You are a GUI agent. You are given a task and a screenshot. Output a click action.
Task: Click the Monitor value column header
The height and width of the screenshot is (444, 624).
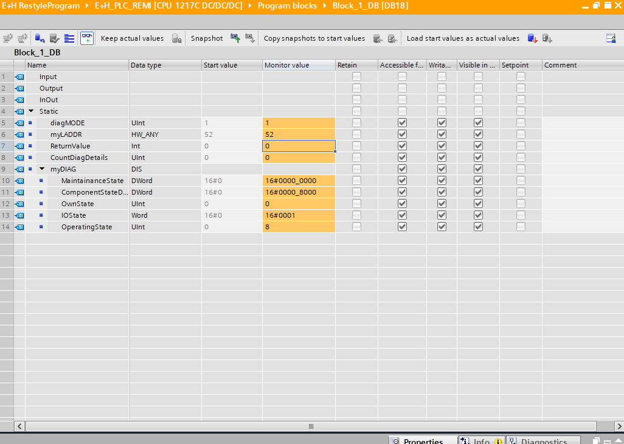(298, 65)
